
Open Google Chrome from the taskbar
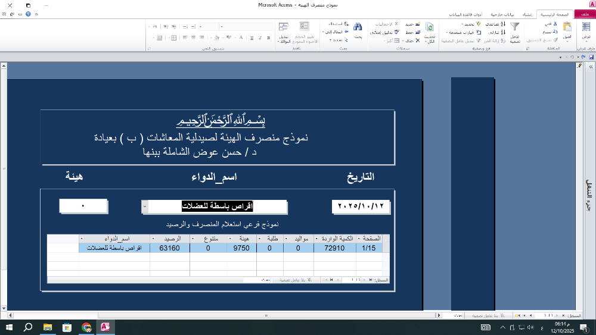[86, 327]
